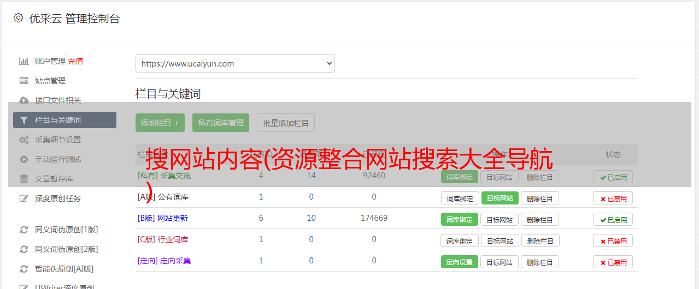Click 目标网站 for the 网站更新 row

tap(500, 219)
